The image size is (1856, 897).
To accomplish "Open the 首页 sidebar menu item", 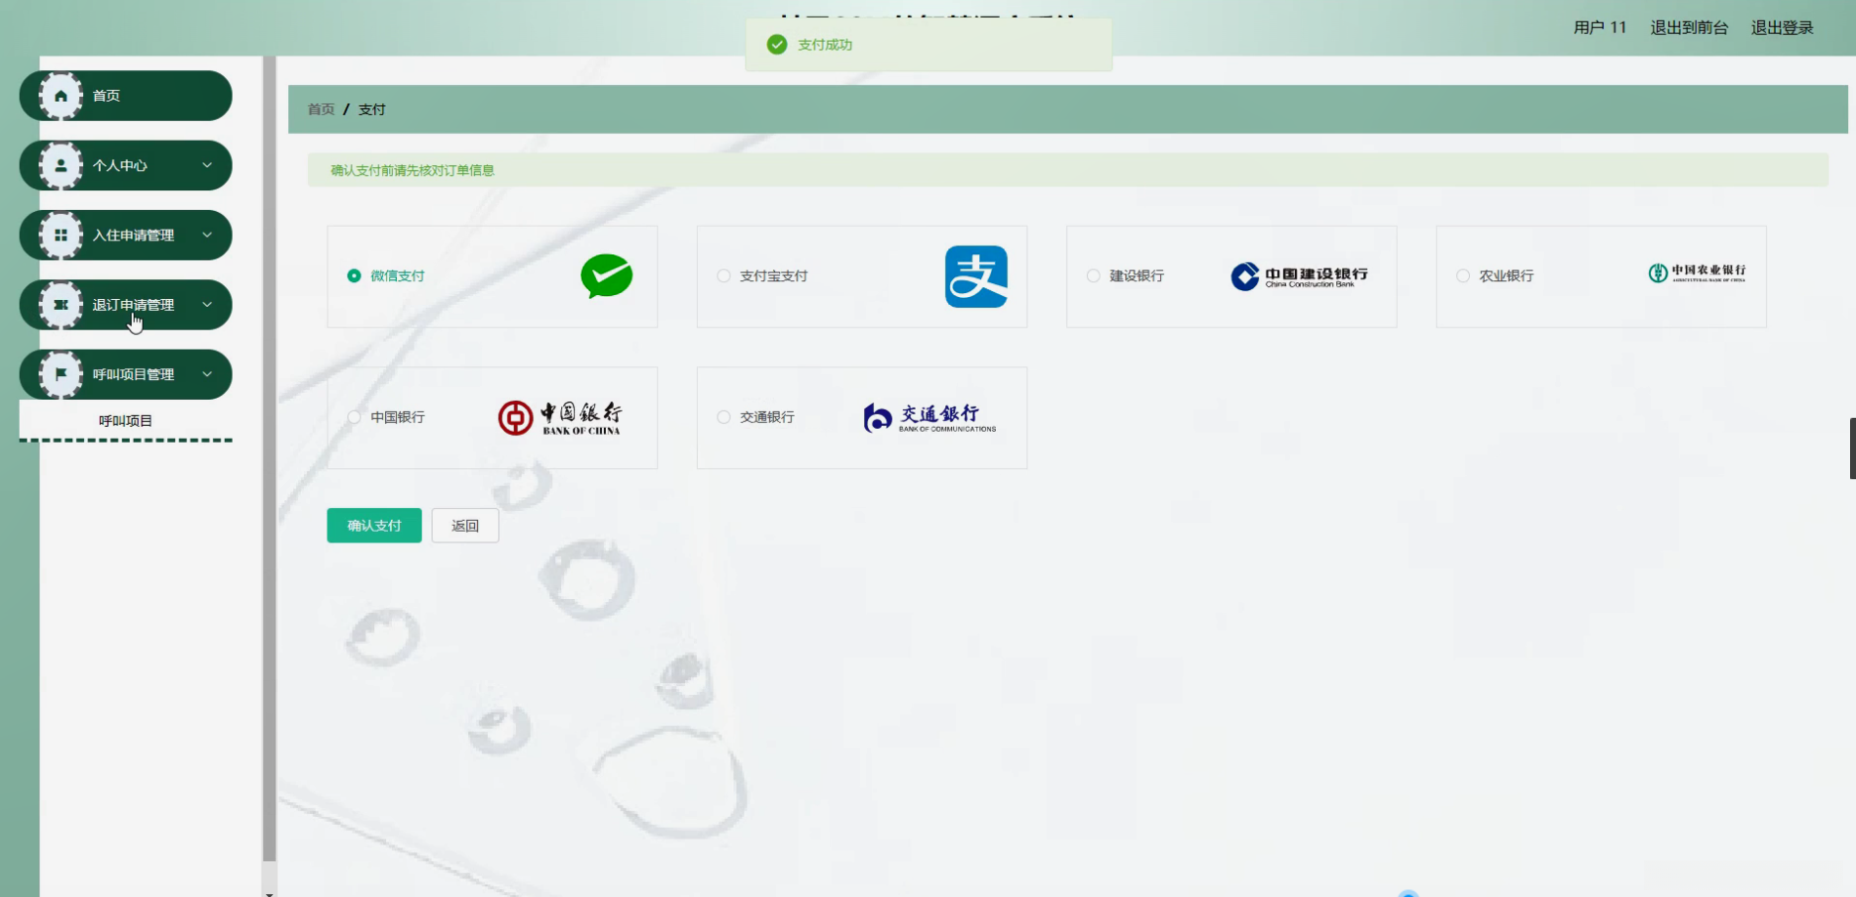I will (126, 96).
